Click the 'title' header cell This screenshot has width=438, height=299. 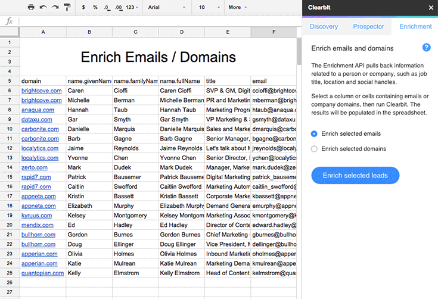pyautogui.click(x=228, y=81)
